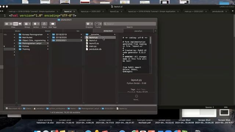Image resolution: width=235 pixels, height=132 pixels.
Task: Open the main.py — 2020/2021 editor tab
Action: click(x=194, y=11)
